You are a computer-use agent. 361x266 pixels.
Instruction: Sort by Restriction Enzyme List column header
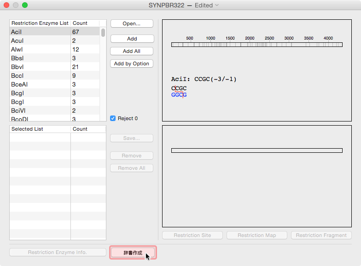pos(40,23)
